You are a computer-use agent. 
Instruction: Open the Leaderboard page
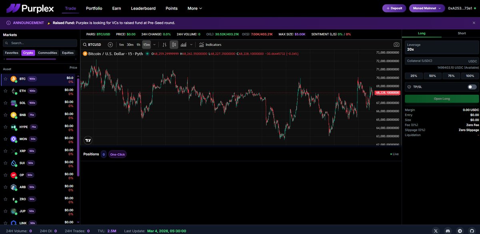pos(143,8)
